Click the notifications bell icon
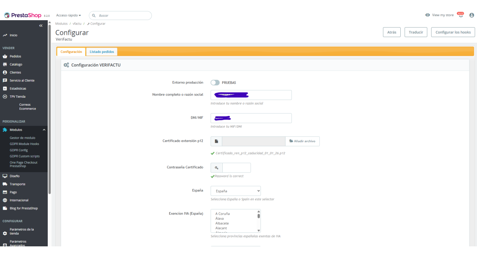 tap(460, 15)
